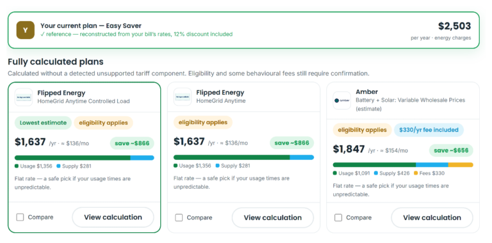Click Flipped Energy logo on Controlled Load card

coord(24,97)
